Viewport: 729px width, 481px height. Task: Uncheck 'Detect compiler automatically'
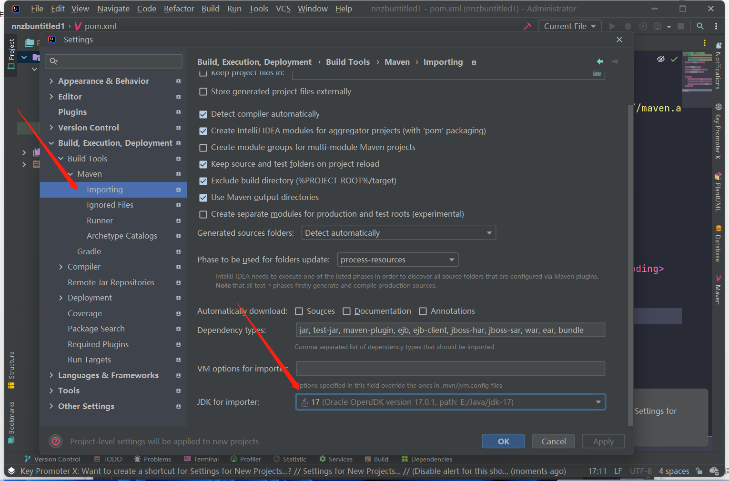pos(203,114)
